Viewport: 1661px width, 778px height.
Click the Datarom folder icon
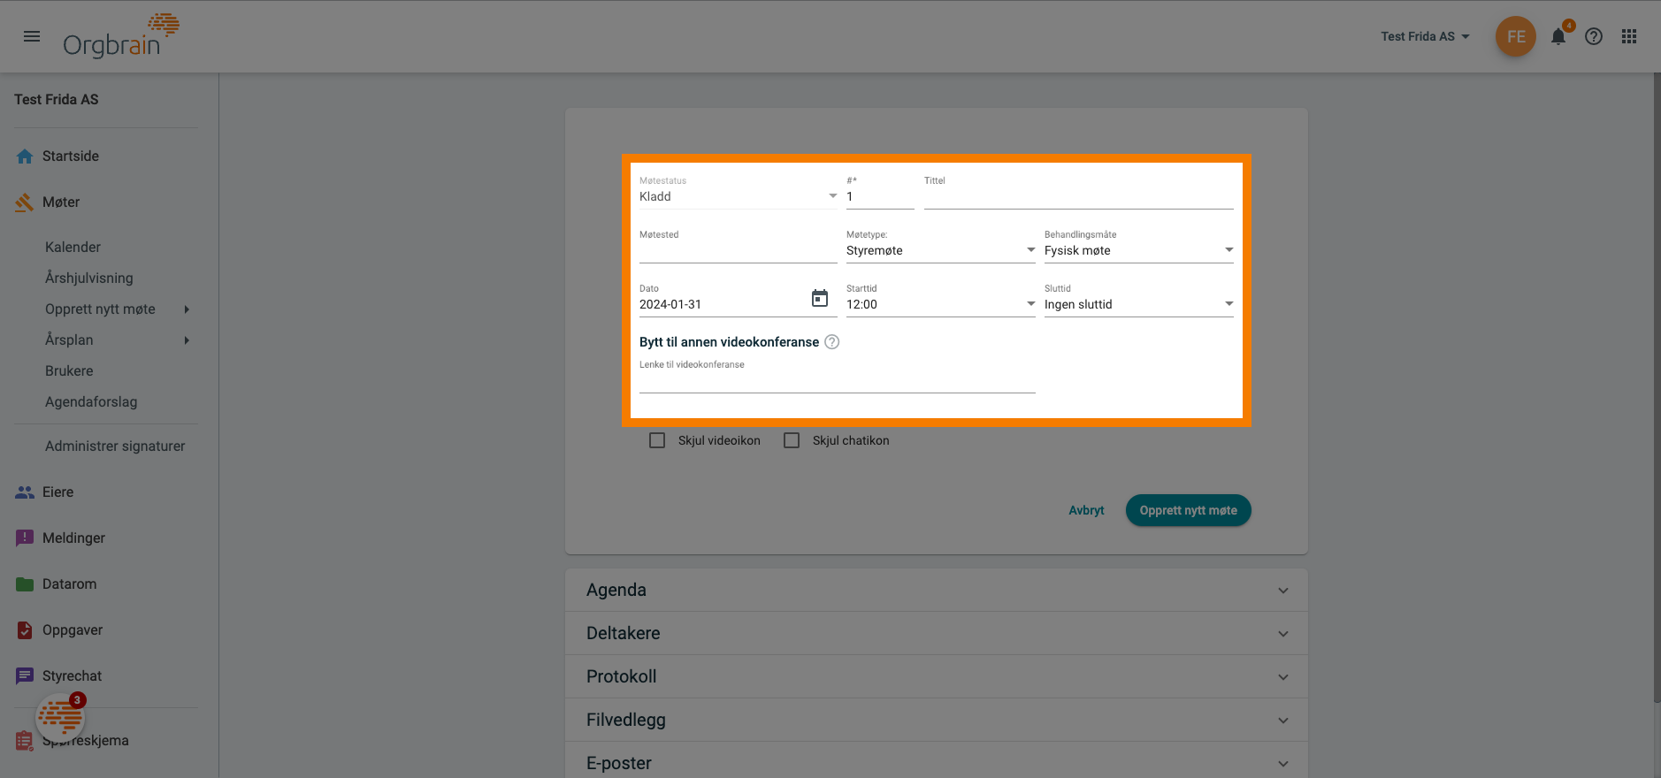tap(25, 584)
